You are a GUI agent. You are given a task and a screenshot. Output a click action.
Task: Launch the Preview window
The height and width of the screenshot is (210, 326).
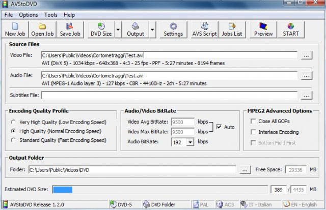[263, 29]
